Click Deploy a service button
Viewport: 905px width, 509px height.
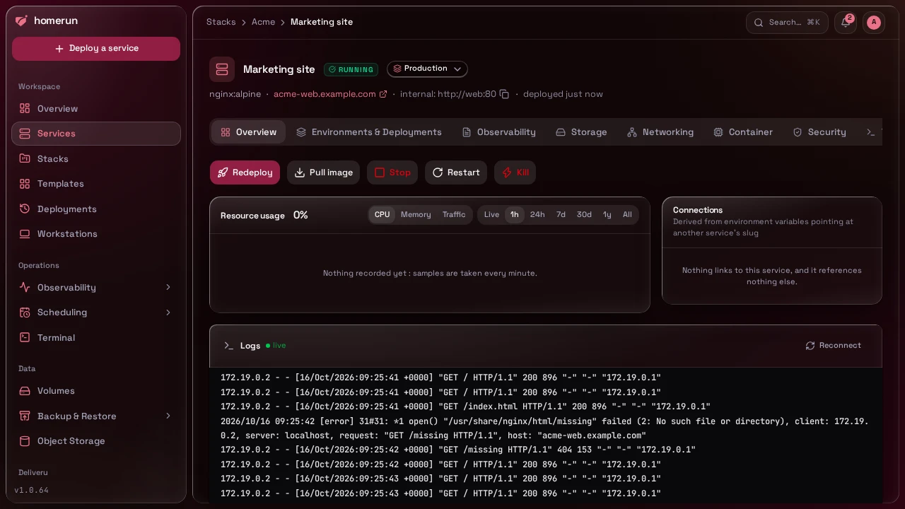tap(96, 49)
